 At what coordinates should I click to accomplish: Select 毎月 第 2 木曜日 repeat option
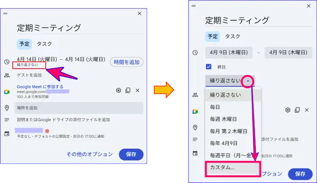click(233, 131)
